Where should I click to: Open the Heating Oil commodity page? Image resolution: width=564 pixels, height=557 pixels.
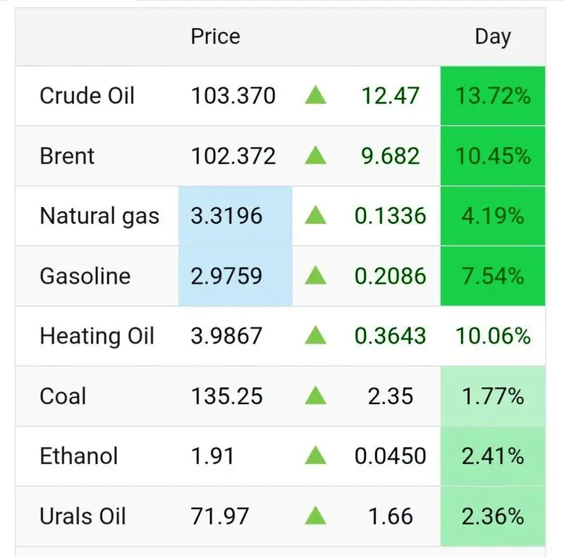pyautogui.click(x=97, y=336)
